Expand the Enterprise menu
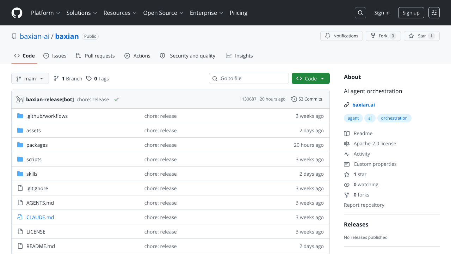The image size is (451, 254). pos(206,13)
